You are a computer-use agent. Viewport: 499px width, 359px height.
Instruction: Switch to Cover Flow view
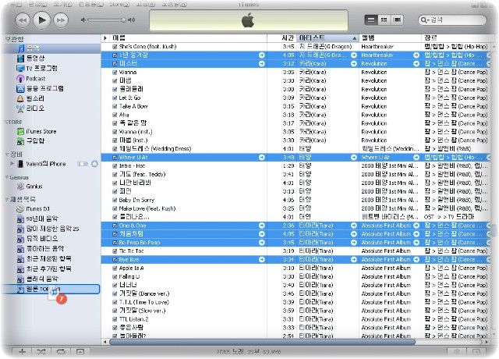coord(397,20)
